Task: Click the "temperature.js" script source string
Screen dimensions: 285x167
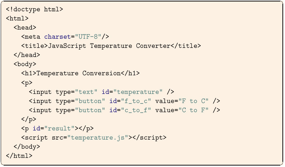Action: tap(98, 138)
